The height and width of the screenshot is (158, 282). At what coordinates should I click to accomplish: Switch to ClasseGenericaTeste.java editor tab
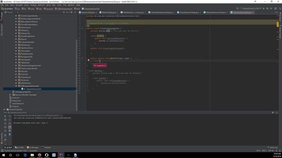(189, 12)
